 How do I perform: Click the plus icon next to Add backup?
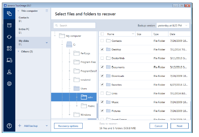[20, 126]
